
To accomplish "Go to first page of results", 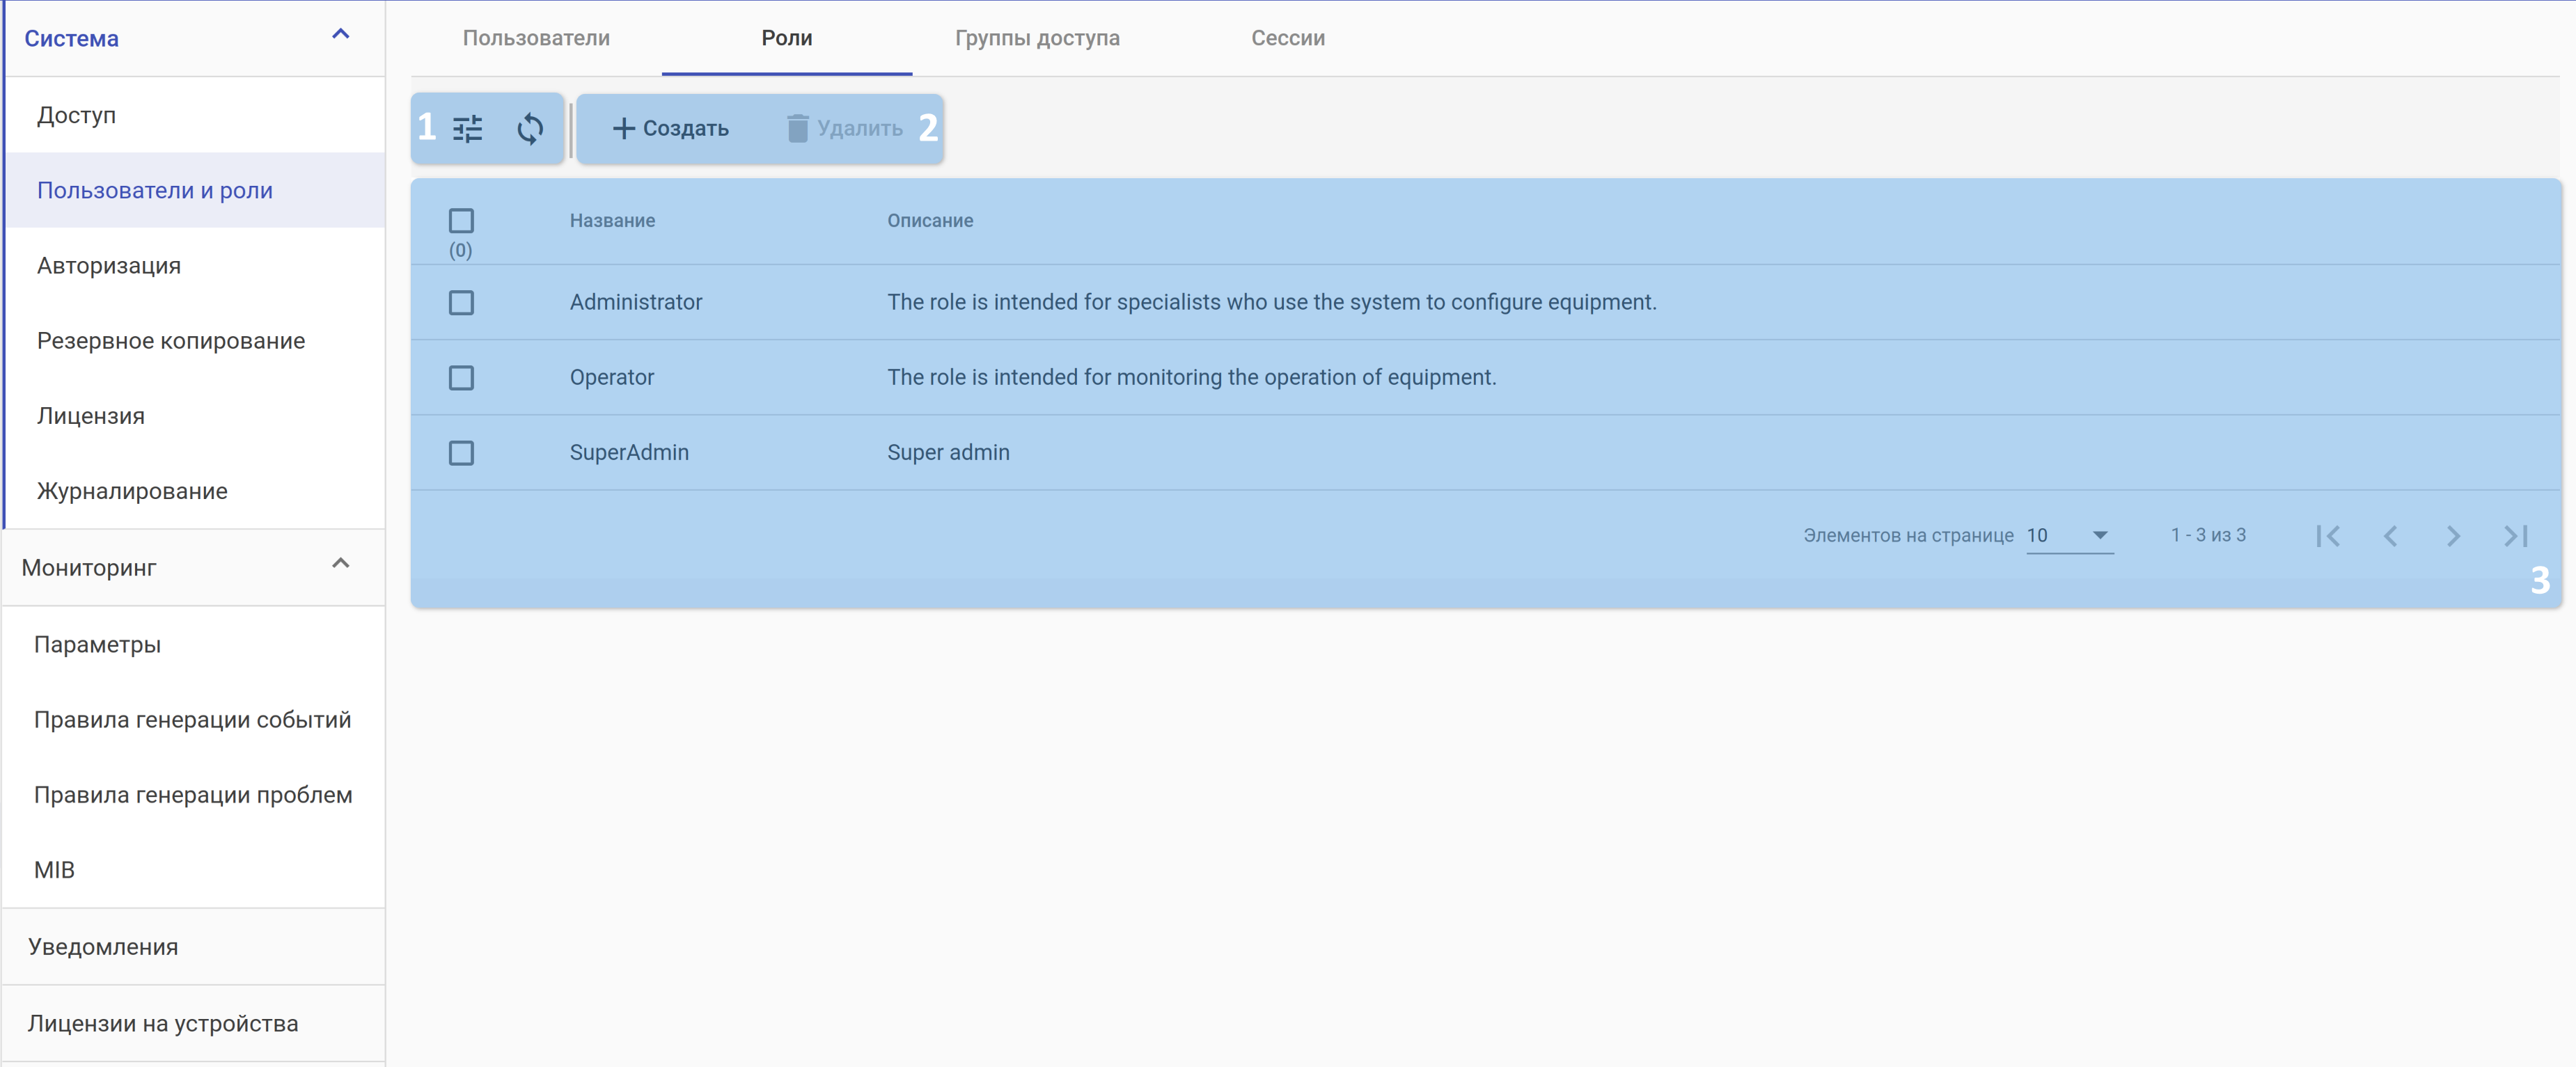I will click(x=2327, y=536).
